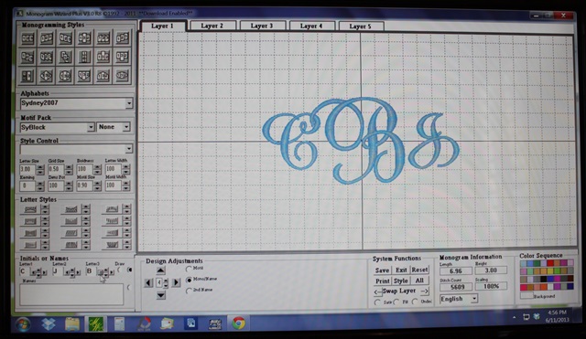Choose the Mono/Name radio option

point(189,280)
